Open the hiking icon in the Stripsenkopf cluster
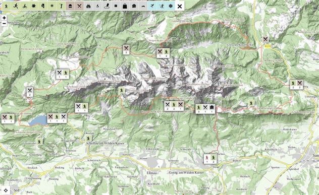This screenshot has width=319, height=195. point(167,51)
